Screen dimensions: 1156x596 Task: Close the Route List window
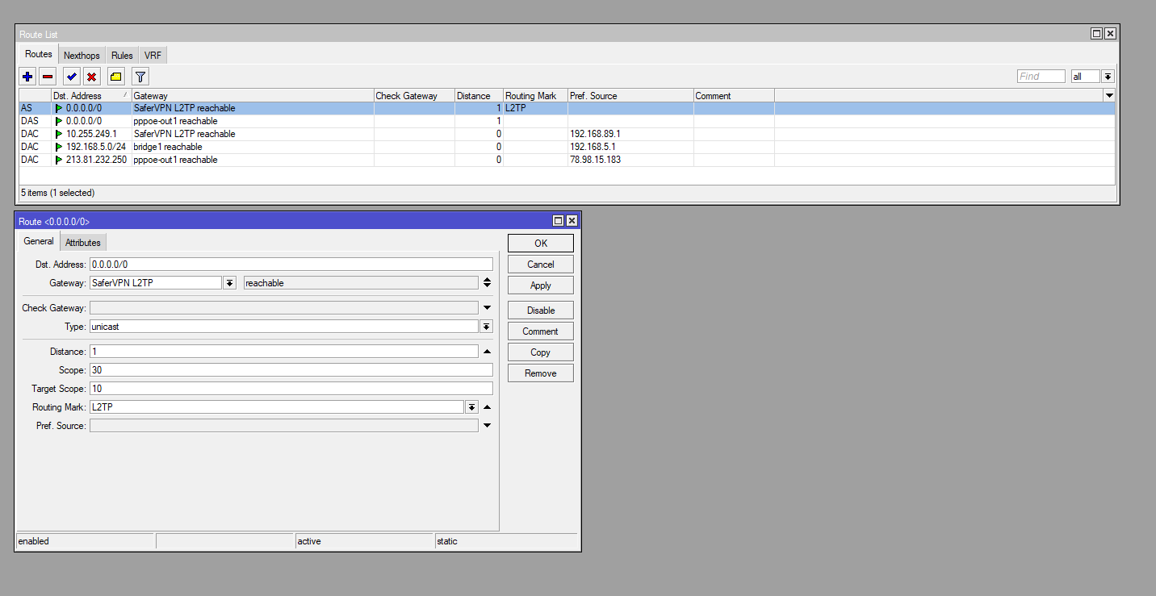pos(1110,33)
